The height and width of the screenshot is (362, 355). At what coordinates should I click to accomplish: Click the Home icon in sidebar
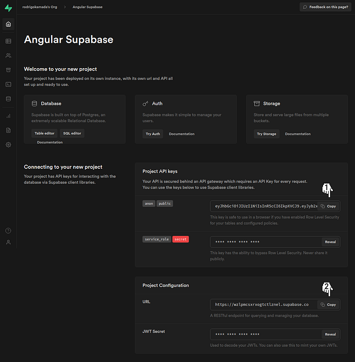coord(8,24)
